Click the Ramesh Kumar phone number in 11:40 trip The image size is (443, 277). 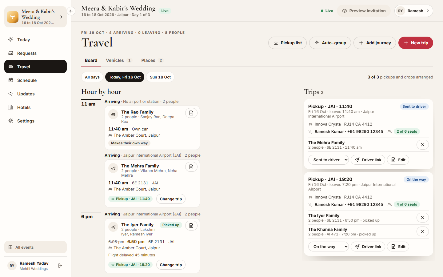[365, 131]
